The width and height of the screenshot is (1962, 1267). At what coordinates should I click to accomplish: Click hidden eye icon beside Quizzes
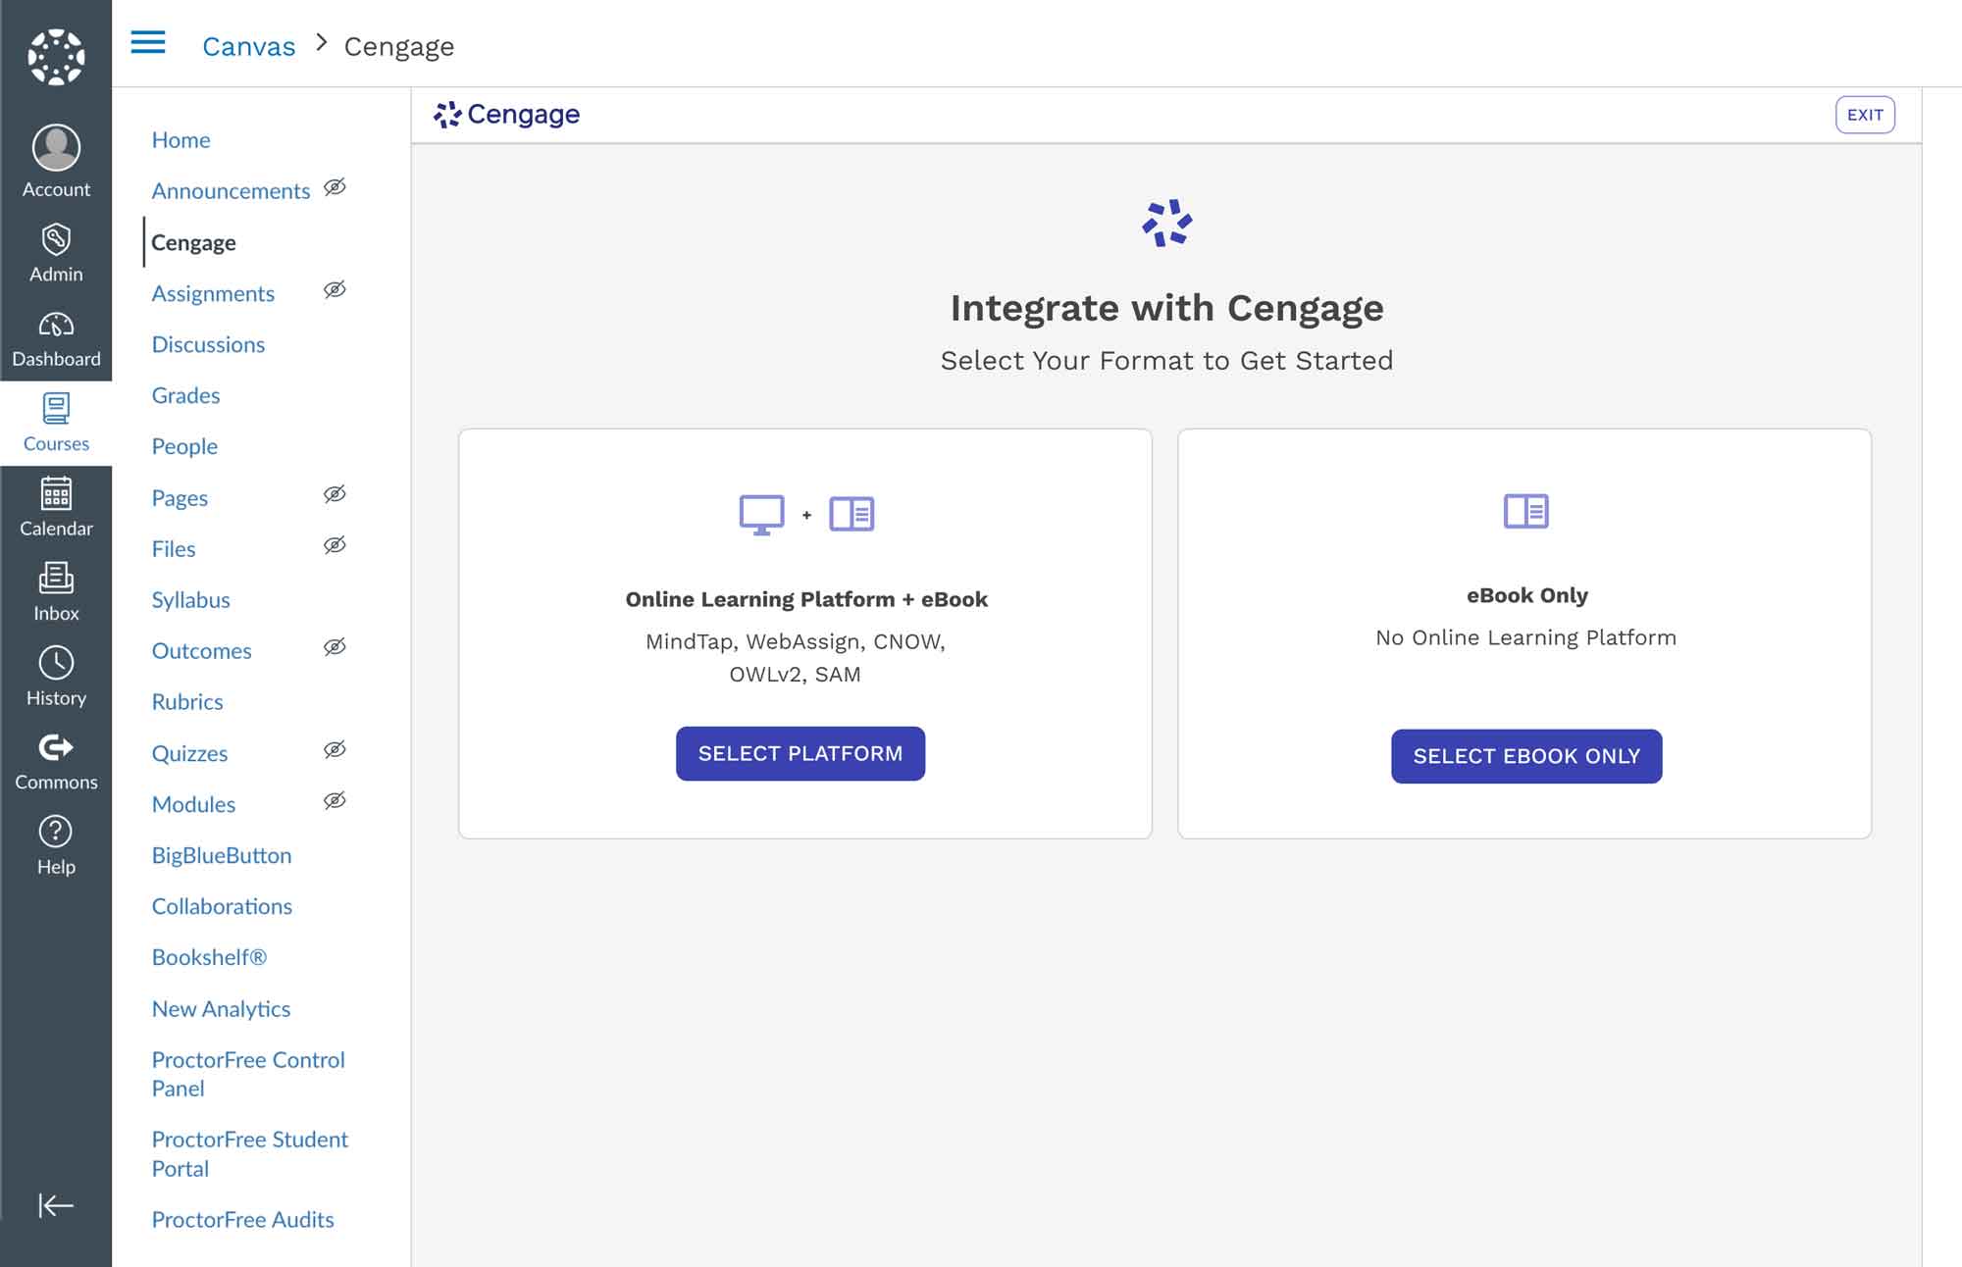(x=336, y=750)
